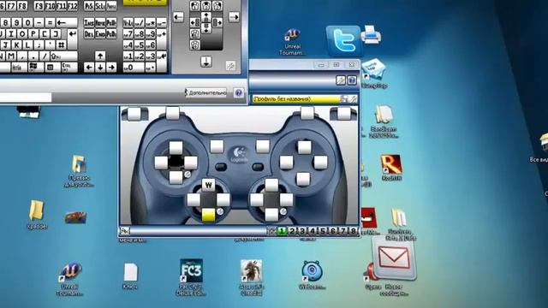Select mouse wheel right tilt icon
Screen dimensions: 548x308
tap(217, 23)
